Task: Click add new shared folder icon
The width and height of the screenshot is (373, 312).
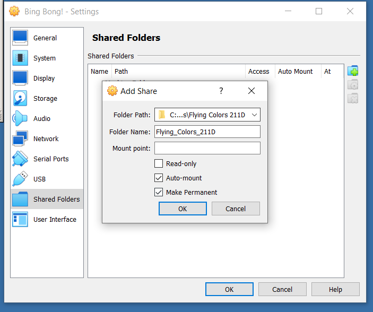Action: [x=353, y=71]
